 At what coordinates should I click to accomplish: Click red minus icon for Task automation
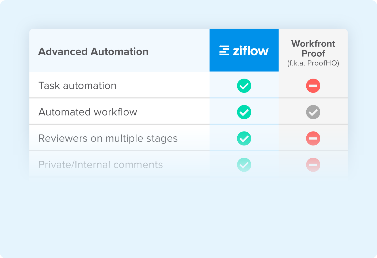click(313, 86)
